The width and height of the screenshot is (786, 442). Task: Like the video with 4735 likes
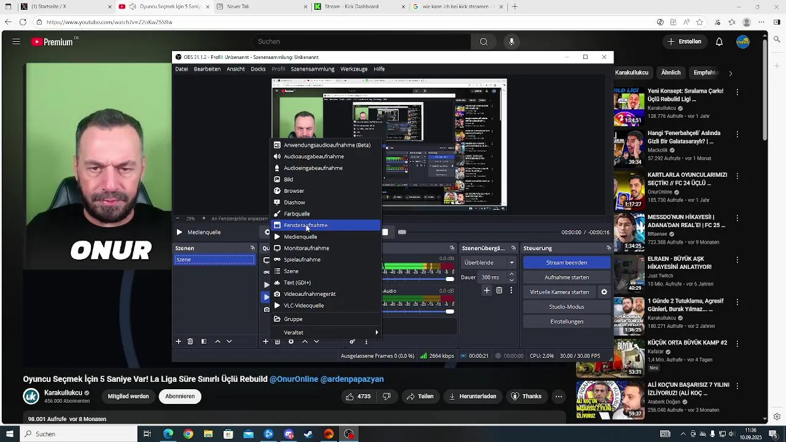pos(358,397)
